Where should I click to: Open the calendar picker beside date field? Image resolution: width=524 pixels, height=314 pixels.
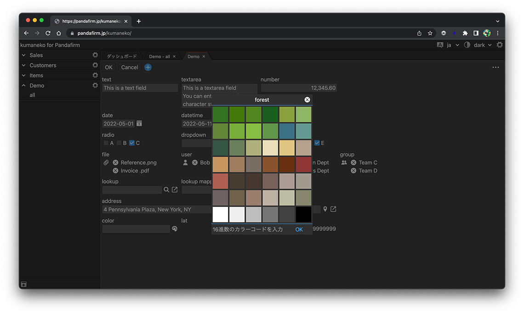pyautogui.click(x=139, y=124)
